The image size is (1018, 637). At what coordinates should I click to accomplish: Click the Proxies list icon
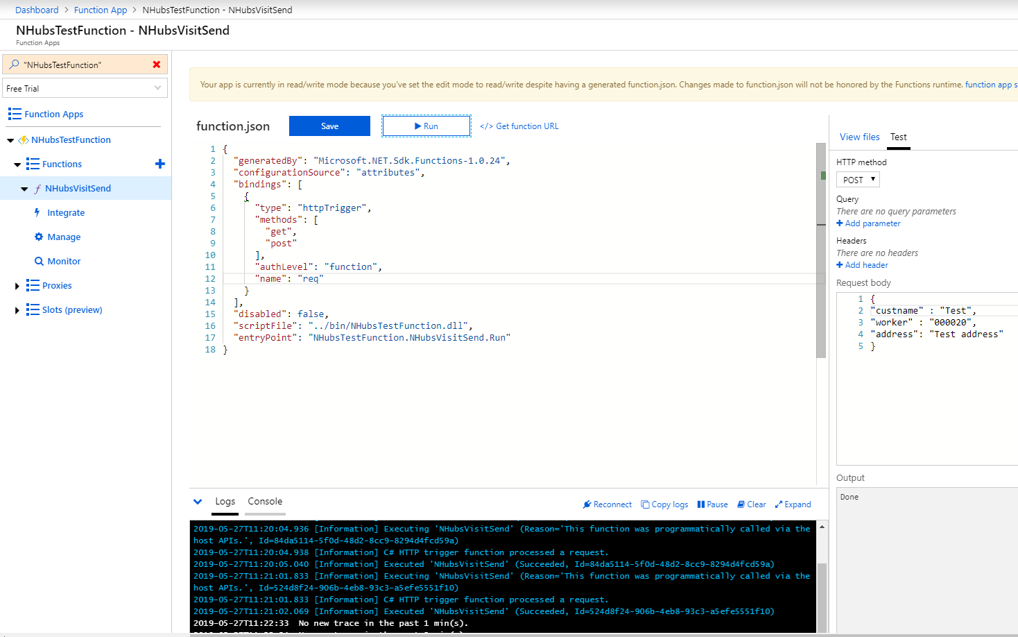pyautogui.click(x=33, y=285)
